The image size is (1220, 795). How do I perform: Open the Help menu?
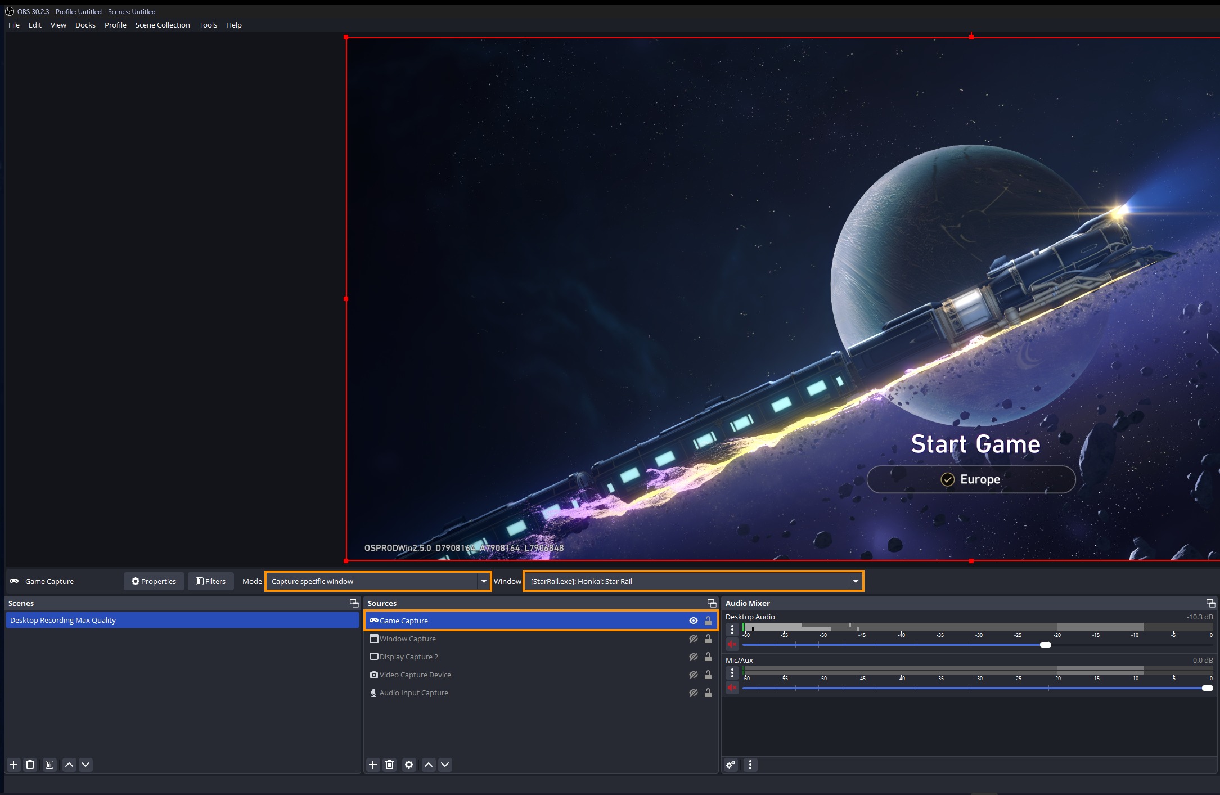[x=234, y=25]
